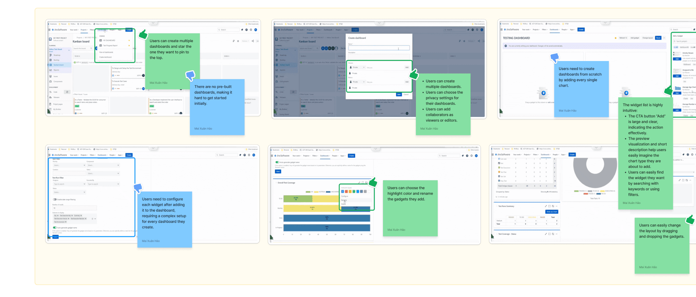Toggle the star next to MY DASHBOARD
This screenshot has height=297, width=696.
pos(129,40)
